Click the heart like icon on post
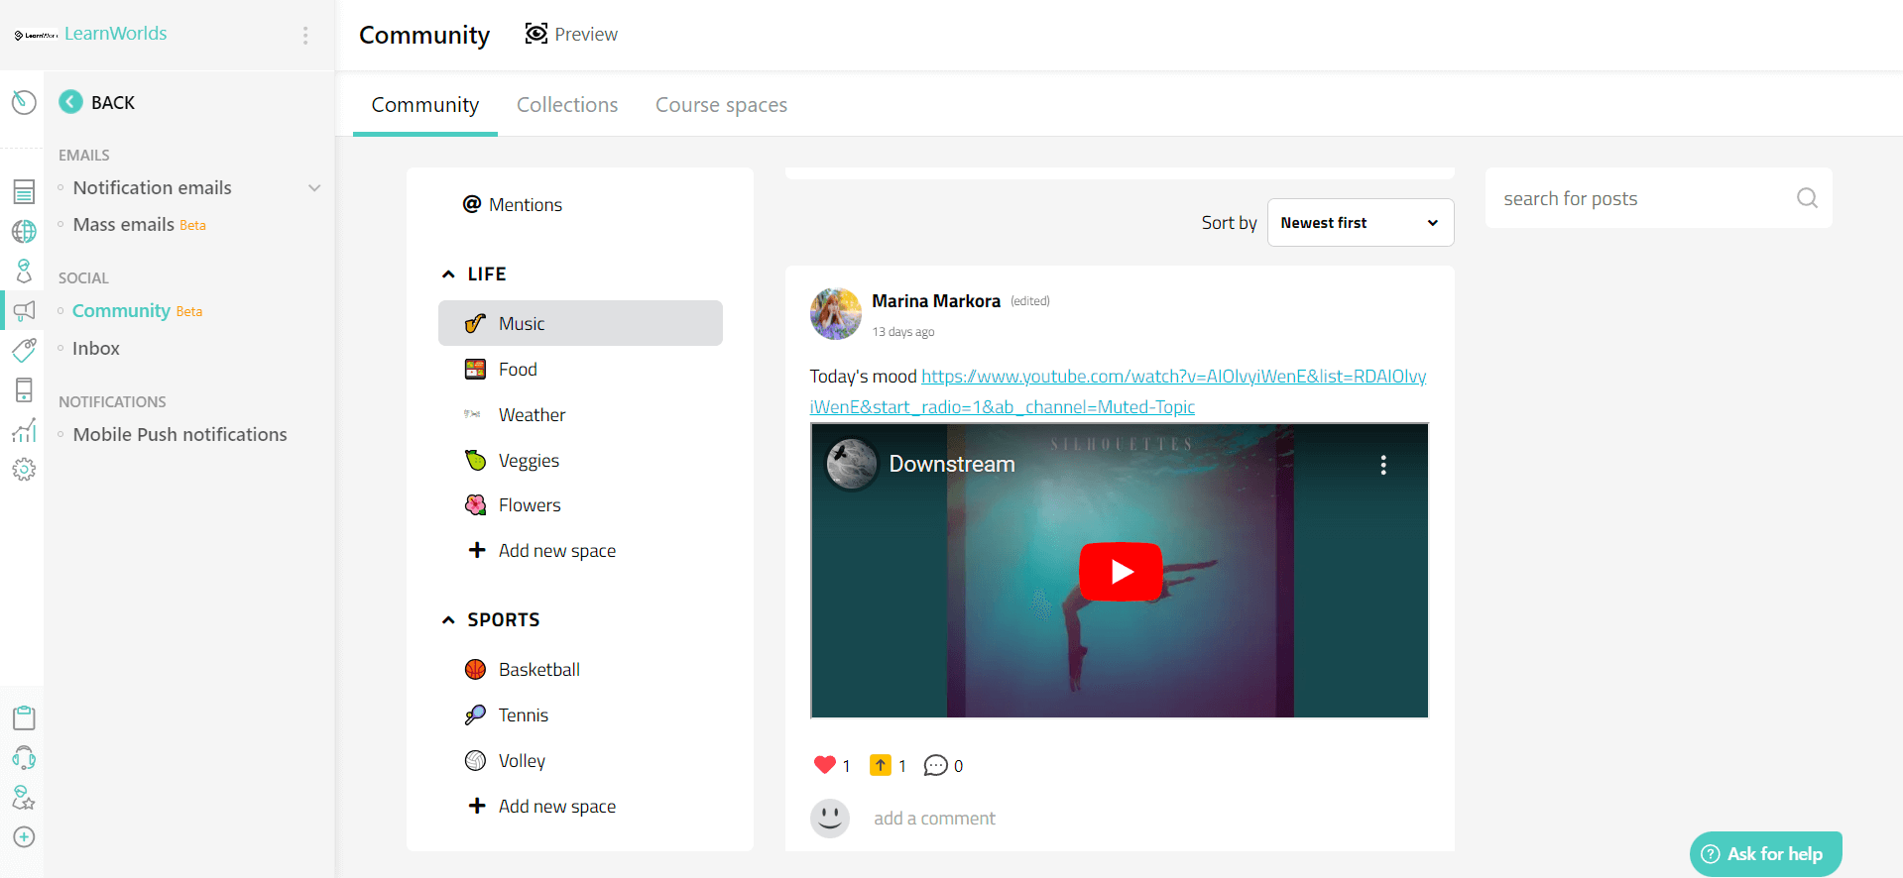The height and width of the screenshot is (878, 1903). tap(824, 765)
